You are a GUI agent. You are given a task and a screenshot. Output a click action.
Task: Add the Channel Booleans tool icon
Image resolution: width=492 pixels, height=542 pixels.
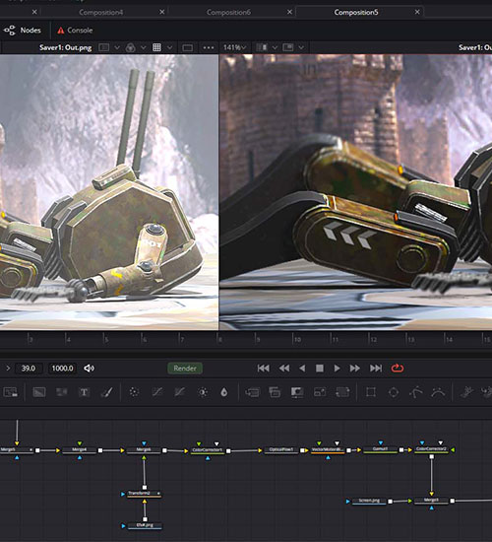pos(275,392)
